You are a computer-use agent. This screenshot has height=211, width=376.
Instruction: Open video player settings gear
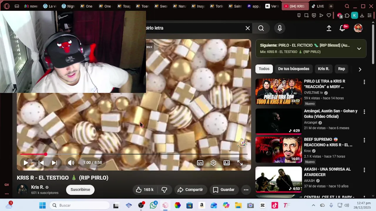point(213,163)
